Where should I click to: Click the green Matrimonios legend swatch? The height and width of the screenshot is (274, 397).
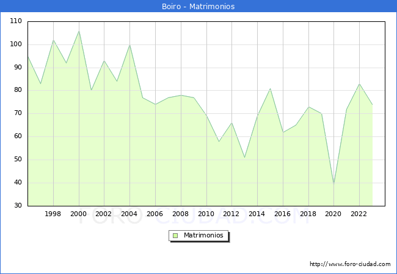click(175, 236)
